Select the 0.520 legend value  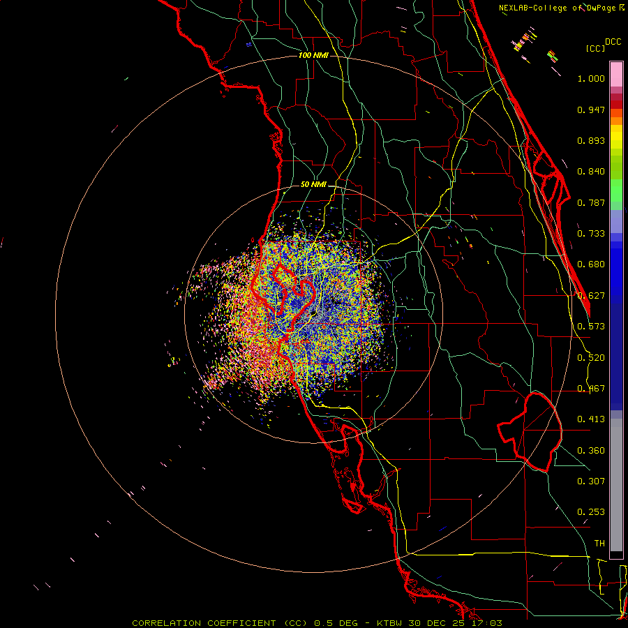pos(591,358)
